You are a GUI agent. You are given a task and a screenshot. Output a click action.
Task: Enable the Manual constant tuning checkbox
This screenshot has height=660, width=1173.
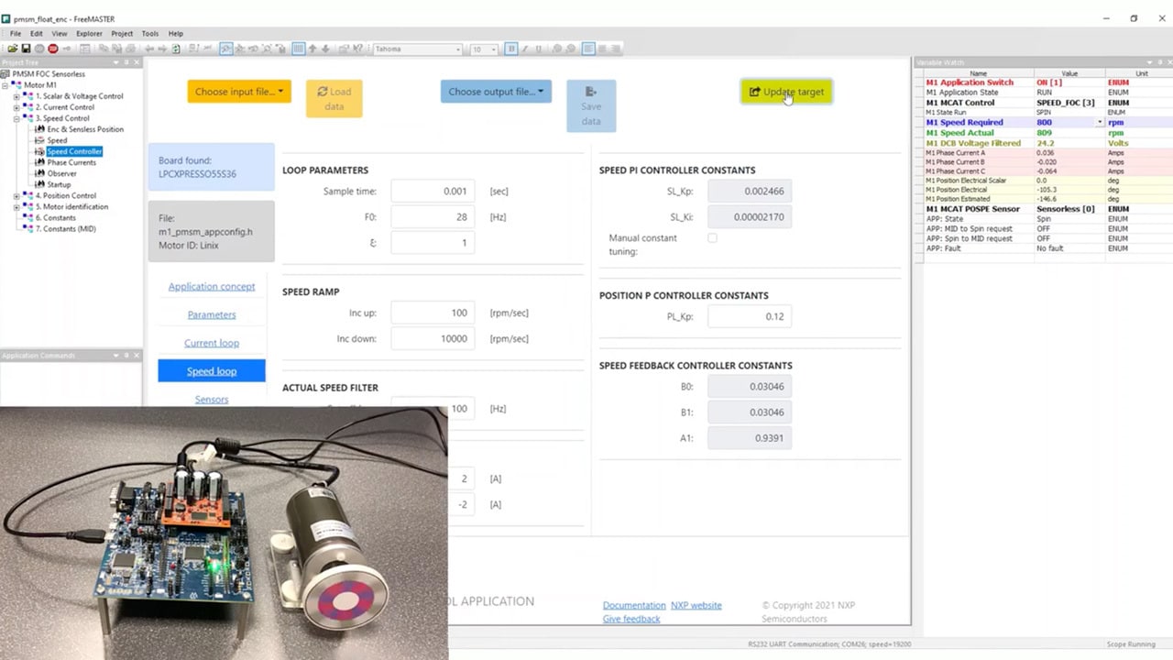[x=712, y=238]
